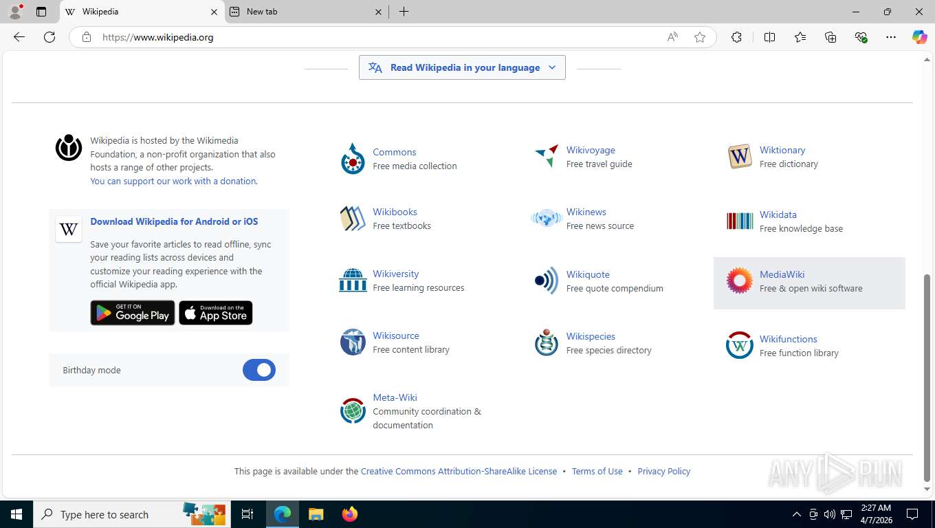
Task: Open the Wikidata text link
Action: [778, 214]
